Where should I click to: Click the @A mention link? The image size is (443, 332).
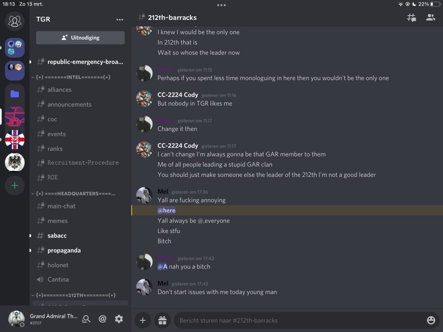tap(162, 267)
